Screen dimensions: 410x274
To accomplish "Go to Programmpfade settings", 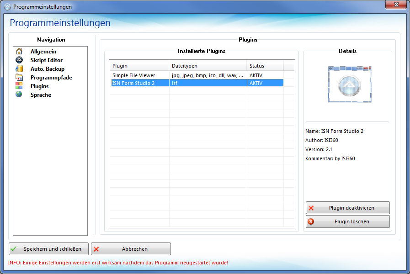I will [51, 78].
